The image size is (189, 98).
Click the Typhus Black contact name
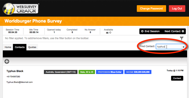(x=15, y=71)
